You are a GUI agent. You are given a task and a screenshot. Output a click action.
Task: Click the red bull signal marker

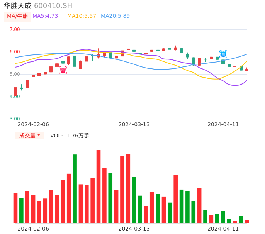point(63,70)
